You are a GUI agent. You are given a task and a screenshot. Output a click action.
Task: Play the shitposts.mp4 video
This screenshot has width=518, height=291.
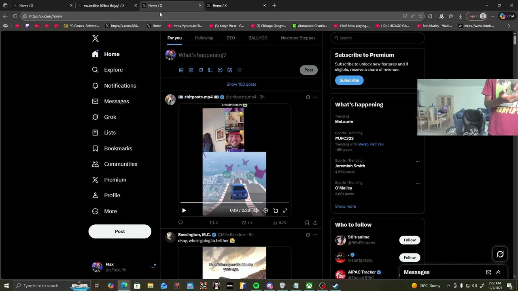click(184, 211)
